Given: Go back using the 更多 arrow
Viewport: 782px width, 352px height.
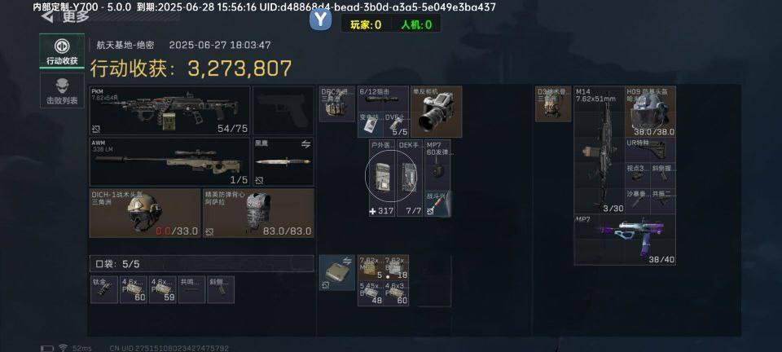Looking at the screenshot, I should coord(47,17).
